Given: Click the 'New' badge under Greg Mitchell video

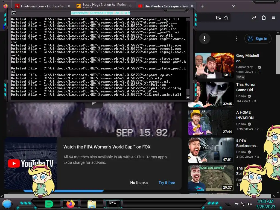Looking at the screenshot, I should [241, 77].
